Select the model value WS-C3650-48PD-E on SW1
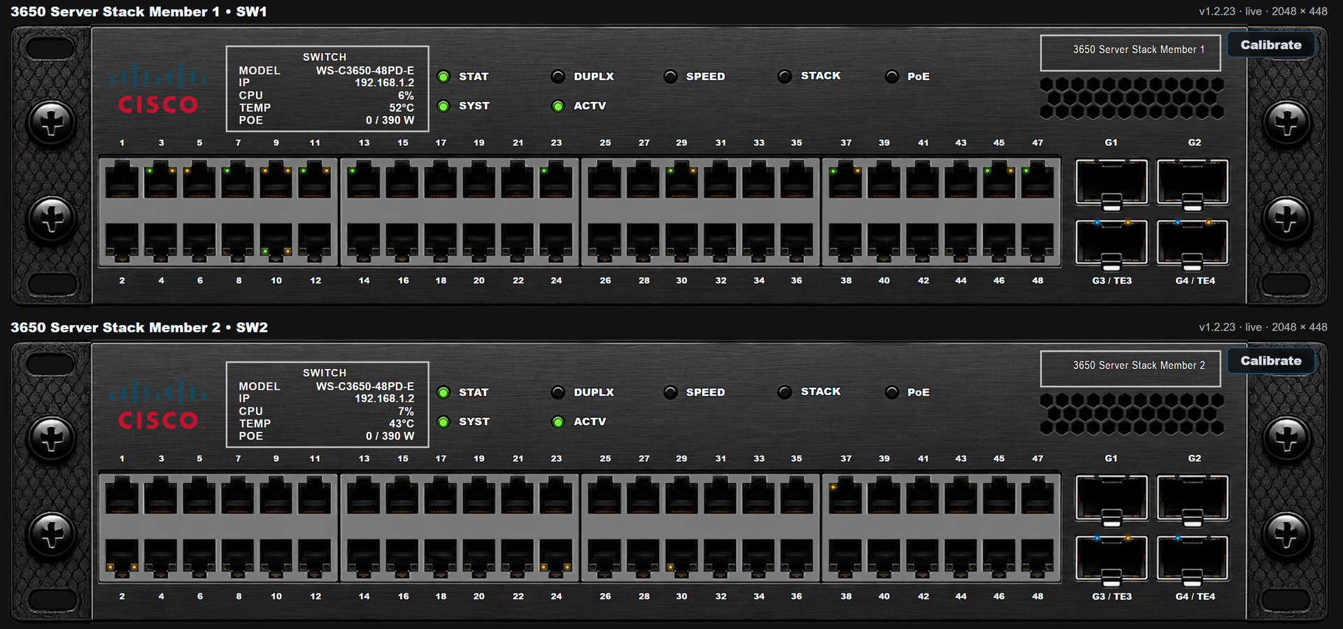Viewport: 1343px width, 629px height. click(365, 71)
